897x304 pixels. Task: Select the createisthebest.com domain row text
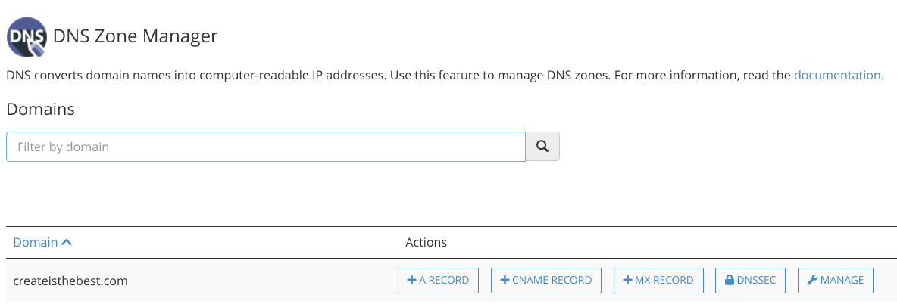pos(70,281)
